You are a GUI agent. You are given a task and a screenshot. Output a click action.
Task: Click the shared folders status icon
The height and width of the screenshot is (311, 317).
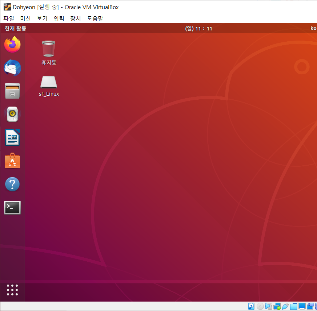(x=293, y=306)
